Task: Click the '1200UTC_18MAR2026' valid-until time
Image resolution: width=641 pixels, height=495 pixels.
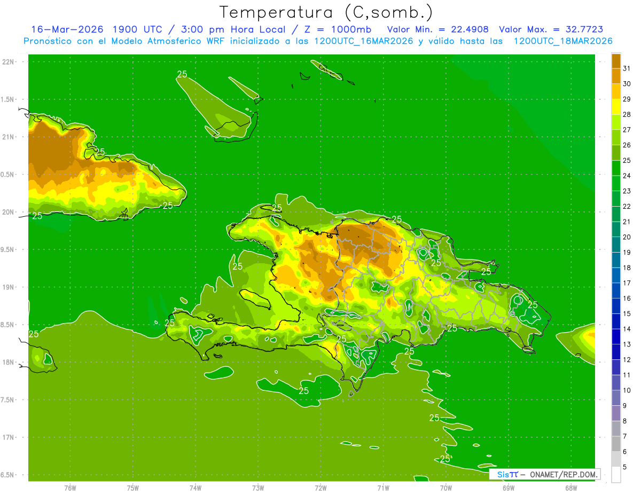Action: coord(562,41)
